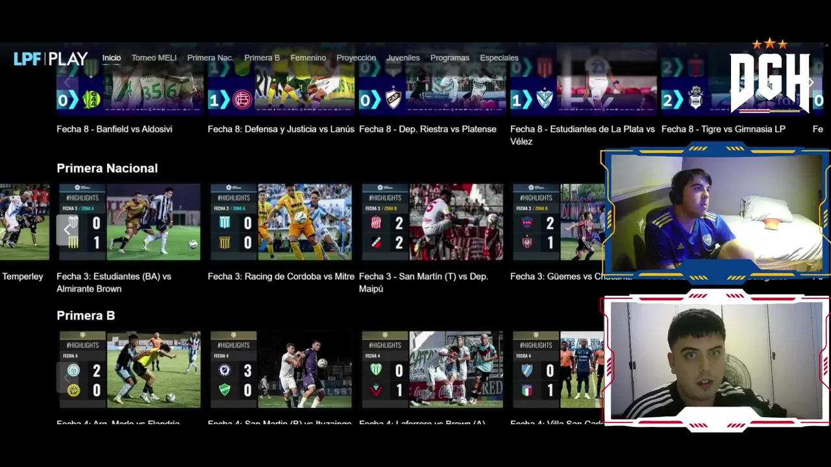Click the right arrow on the Fecha 8 carousel
This screenshot has height=467, width=831.
[x=811, y=82]
